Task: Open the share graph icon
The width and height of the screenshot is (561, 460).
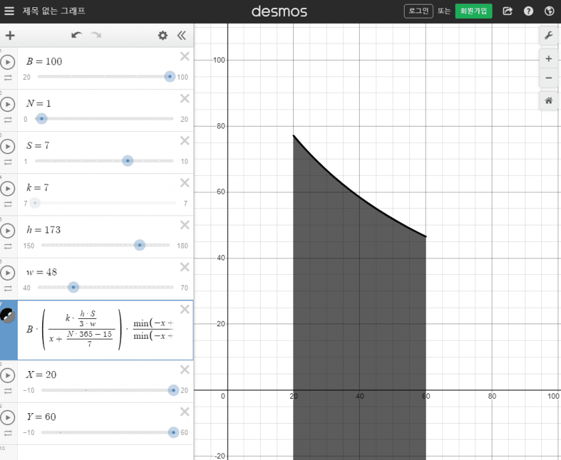Action: 508,11
